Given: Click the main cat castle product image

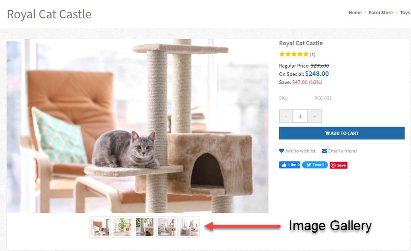Looking at the screenshot, I should point(138,125).
